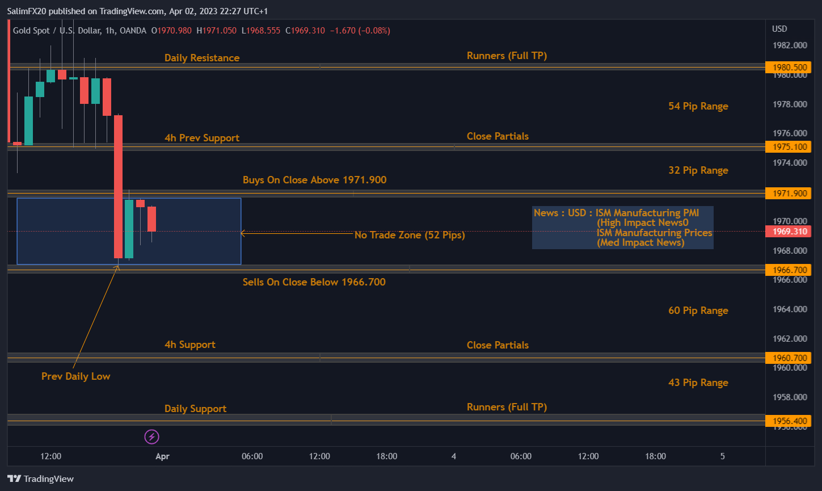This screenshot has width=822, height=491.
Task: Click the large red bearish candle
Action: 118,186
